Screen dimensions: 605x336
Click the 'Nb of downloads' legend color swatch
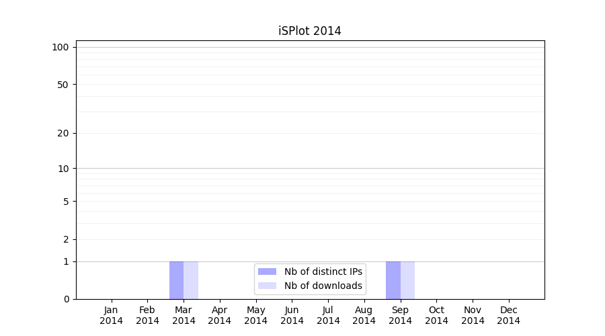267,286
